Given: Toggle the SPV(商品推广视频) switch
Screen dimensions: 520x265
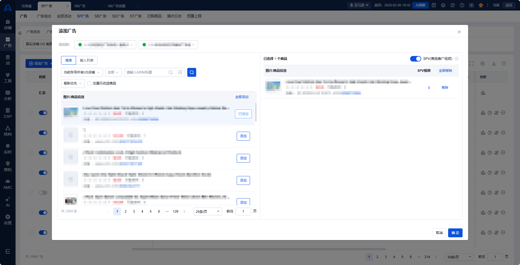Looking at the screenshot, I should [415, 59].
